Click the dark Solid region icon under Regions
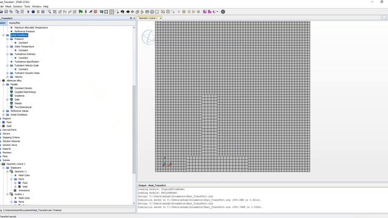The width and height of the screenshot is (388, 218). coord(4,126)
